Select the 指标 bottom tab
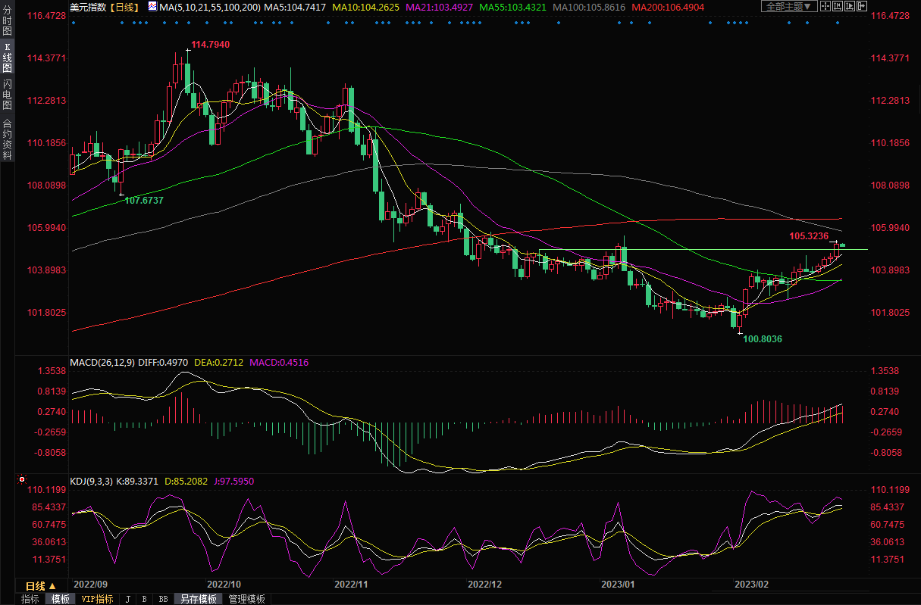Viewport: 921px width, 605px height. click(30, 599)
